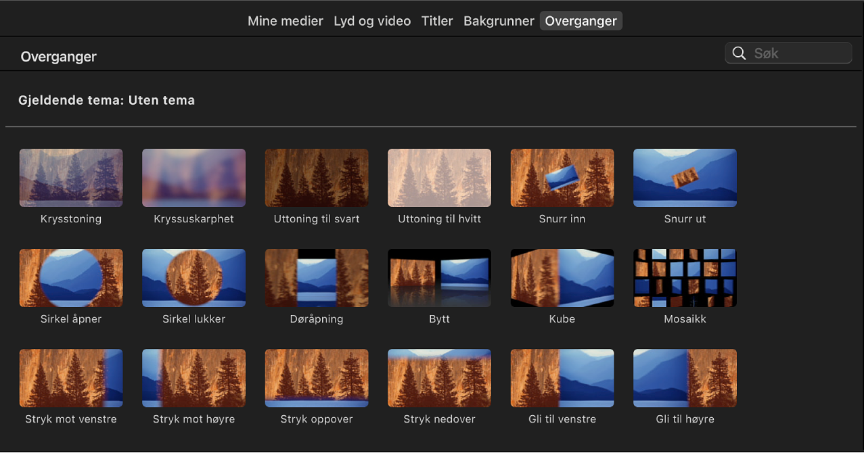
Task: Click the Gli til venstre label
Action: pyautogui.click(x=562, y=419)
